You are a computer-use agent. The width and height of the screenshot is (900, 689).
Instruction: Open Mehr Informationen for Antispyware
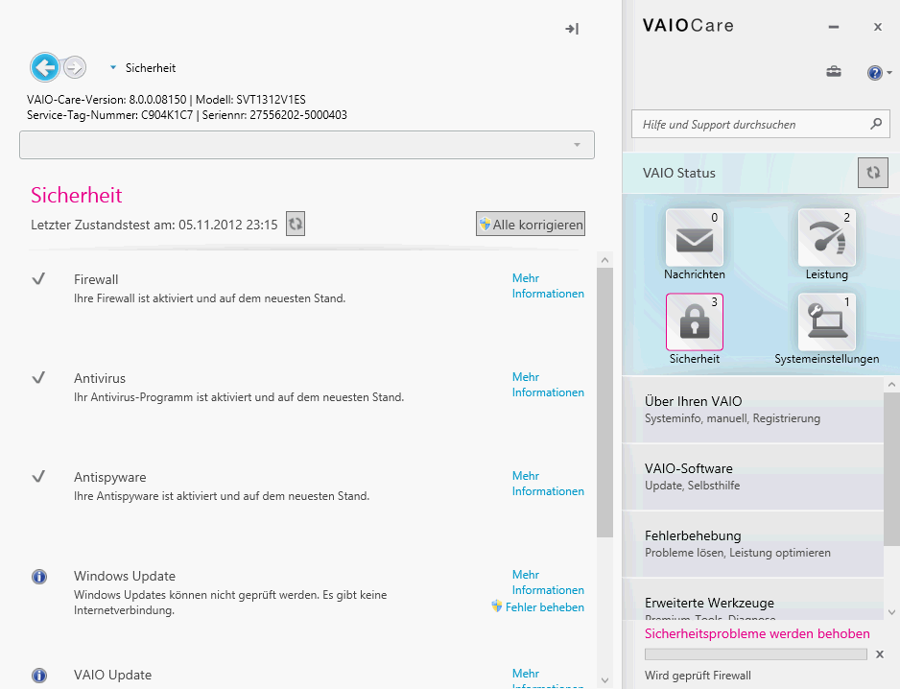coord(548,484)
